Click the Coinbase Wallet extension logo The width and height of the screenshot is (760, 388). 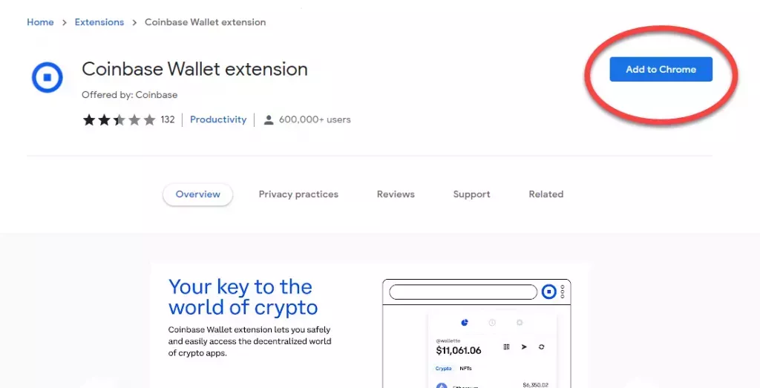[x=47, y=78]
